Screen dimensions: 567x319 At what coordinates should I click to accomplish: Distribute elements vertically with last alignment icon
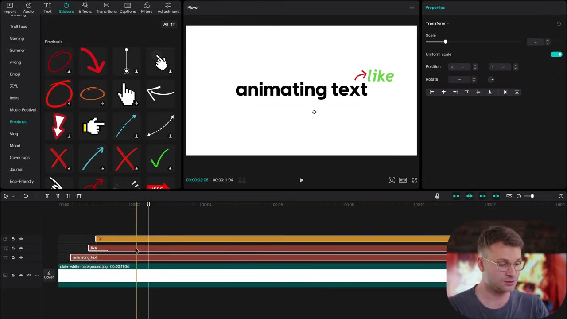517,92
